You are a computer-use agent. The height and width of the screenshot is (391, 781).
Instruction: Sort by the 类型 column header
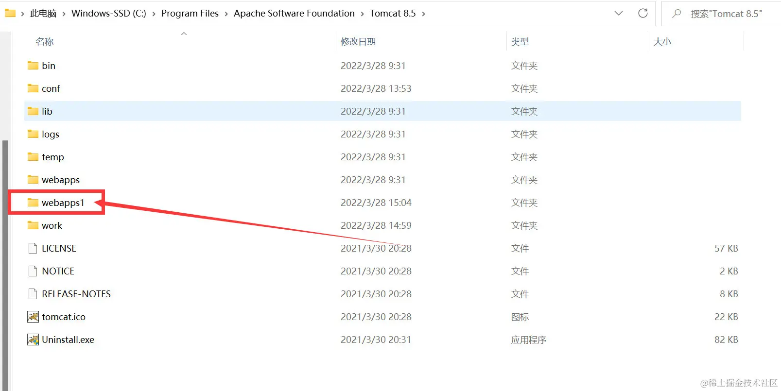tap(520, 42)
